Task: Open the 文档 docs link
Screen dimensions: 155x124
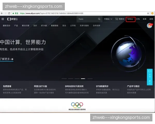Action: point(138,19)
